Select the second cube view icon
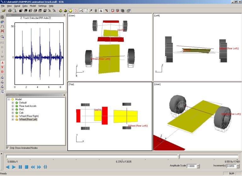The height and width of the screenshot is (176, 242). coord(26,11)
